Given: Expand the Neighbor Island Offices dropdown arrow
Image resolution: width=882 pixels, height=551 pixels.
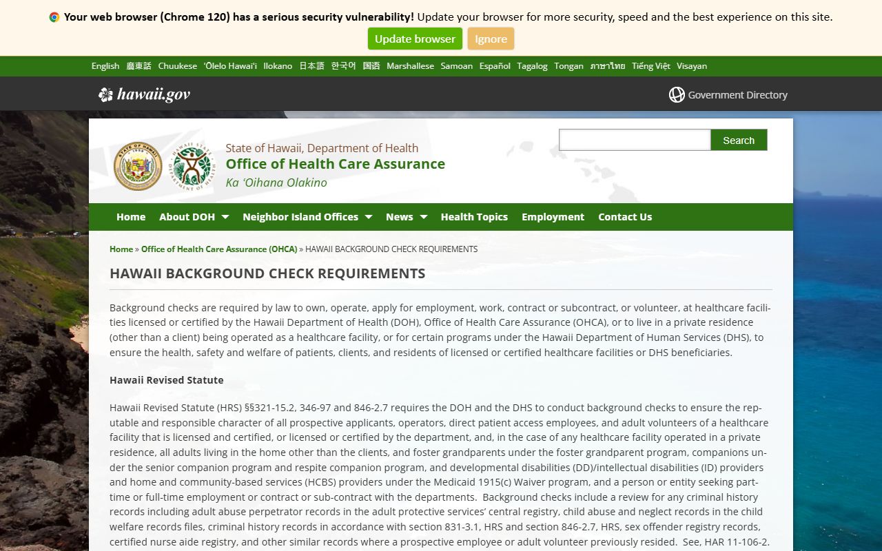Looking at the screenshot, I should pyautogui.click(x=369, y=217).
